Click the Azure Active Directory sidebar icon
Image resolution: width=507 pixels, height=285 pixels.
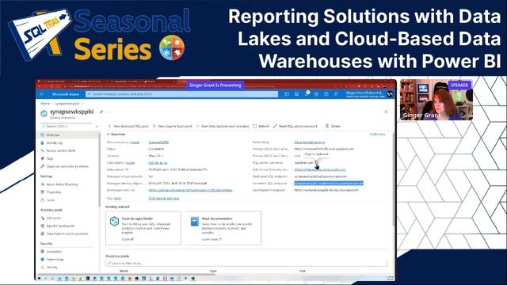42,184
